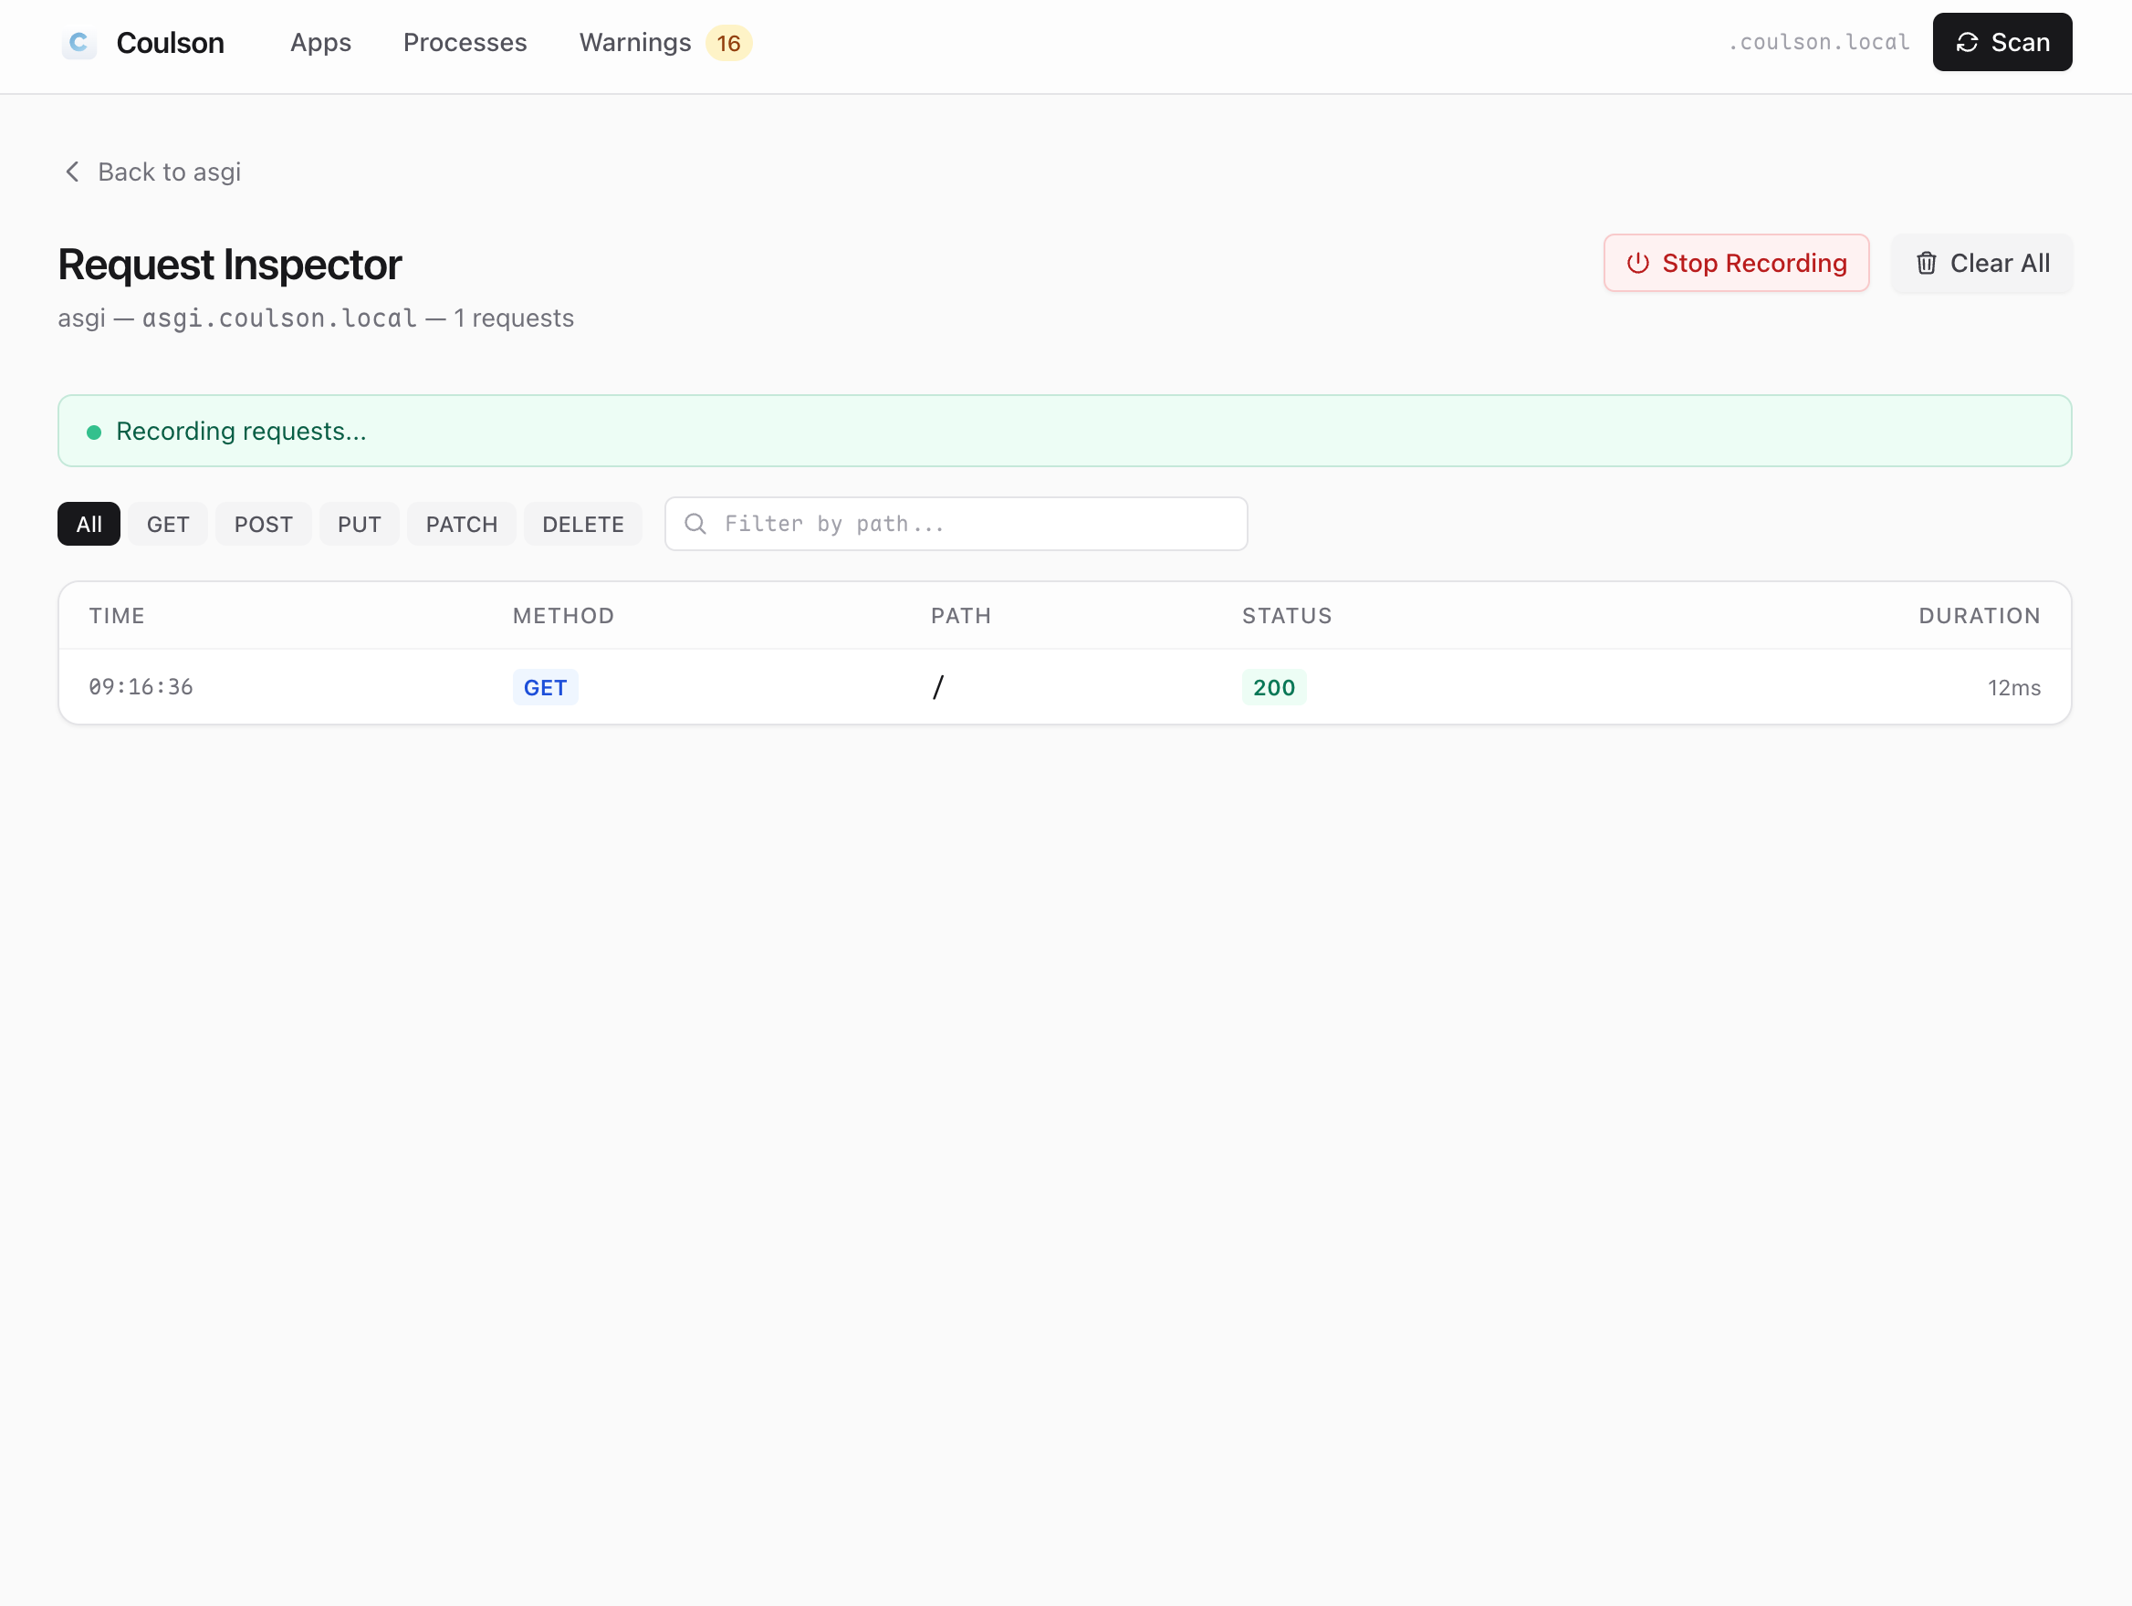The image size is (2132, 1606).
Task: Click the Filter by path input field
Action: (x=956, y=523)
